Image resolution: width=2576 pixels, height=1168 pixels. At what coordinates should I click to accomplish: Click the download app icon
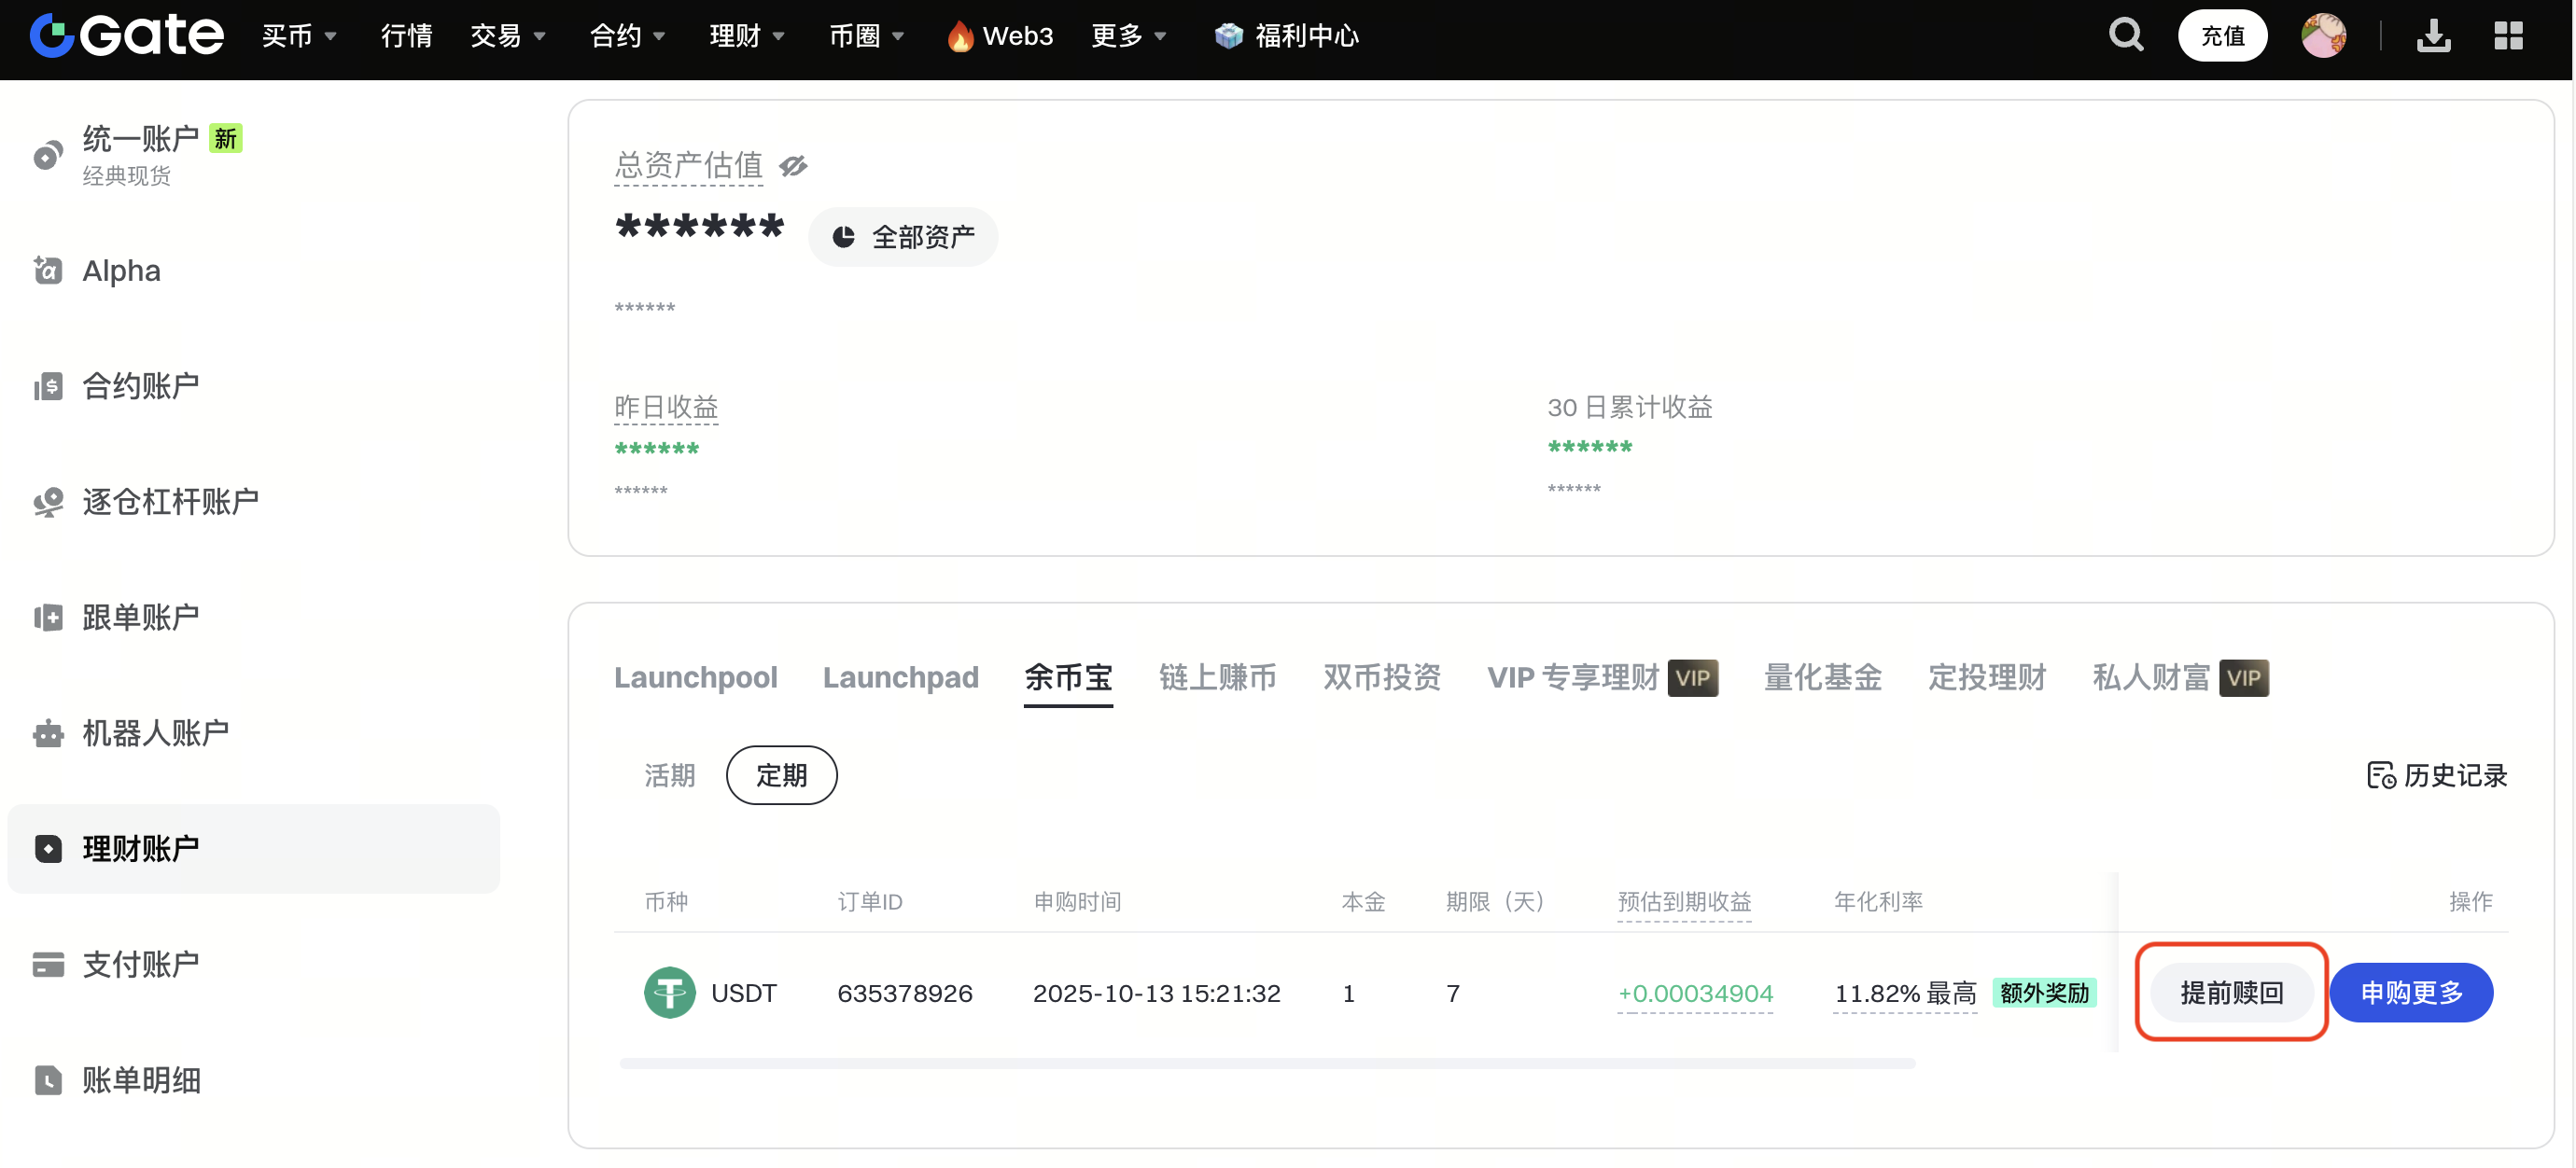(x=2432, y=36)
